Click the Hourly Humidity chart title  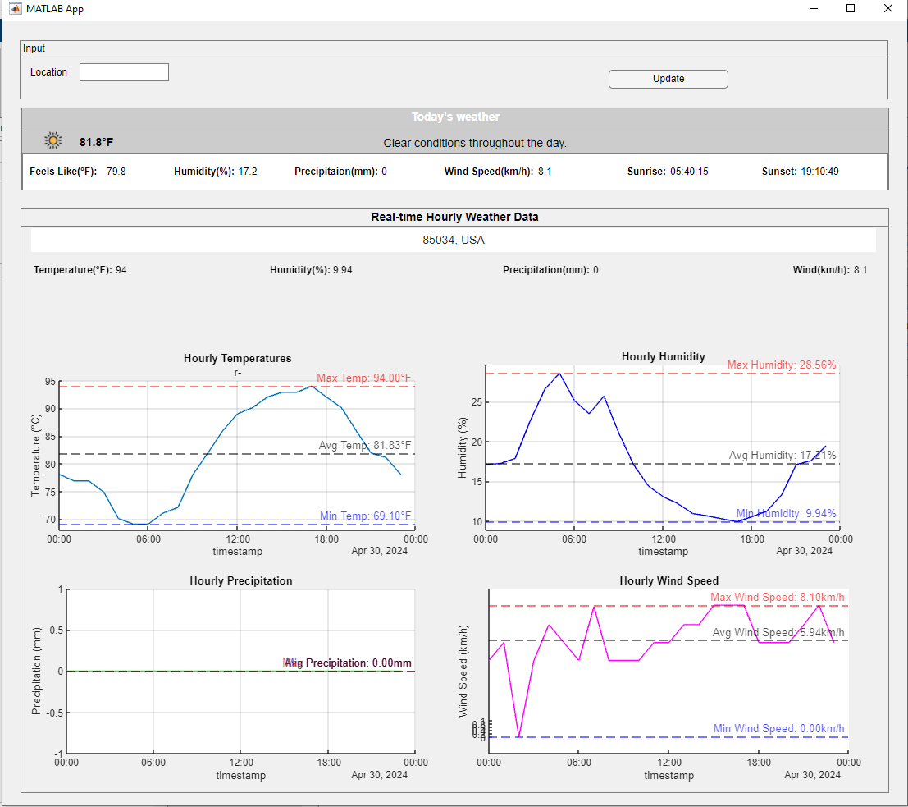[x=663, y=356]
